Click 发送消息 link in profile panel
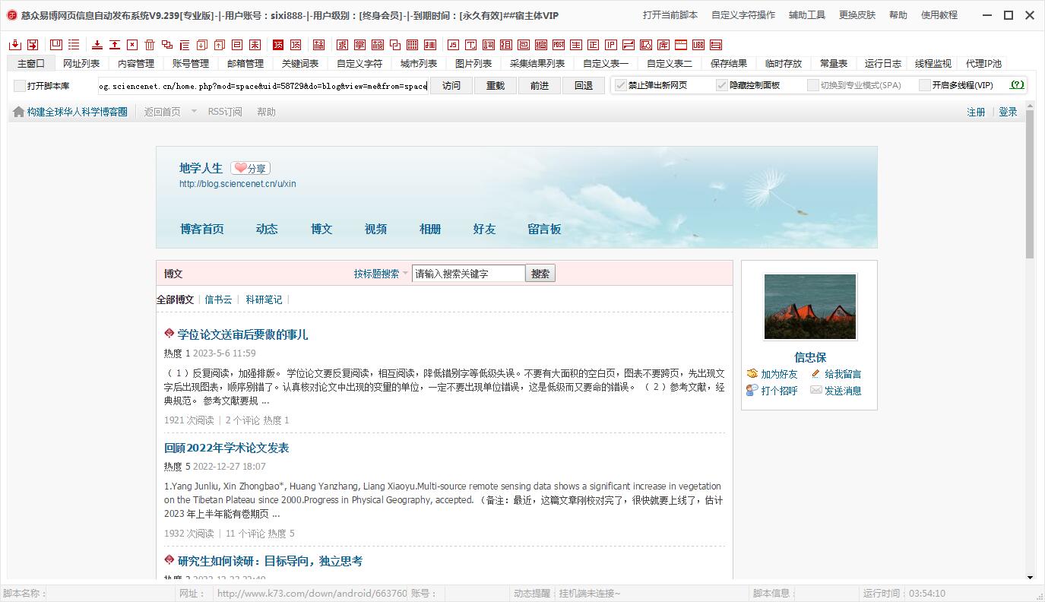 point(843,391)
